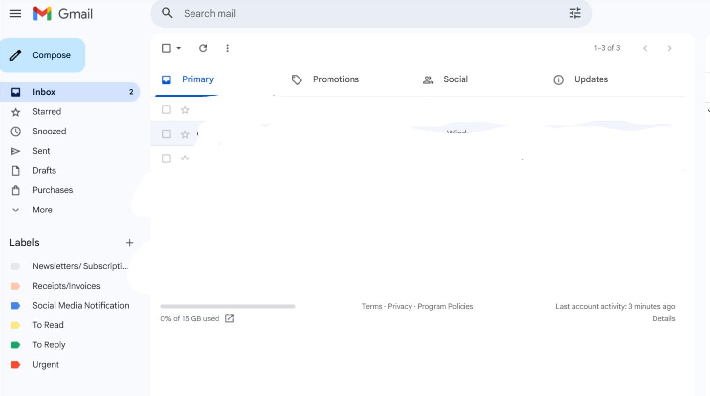This screenshot has height=396, width=710.
Task: Open the select-all dropdown arrow
Action: [x=179, y=48]
